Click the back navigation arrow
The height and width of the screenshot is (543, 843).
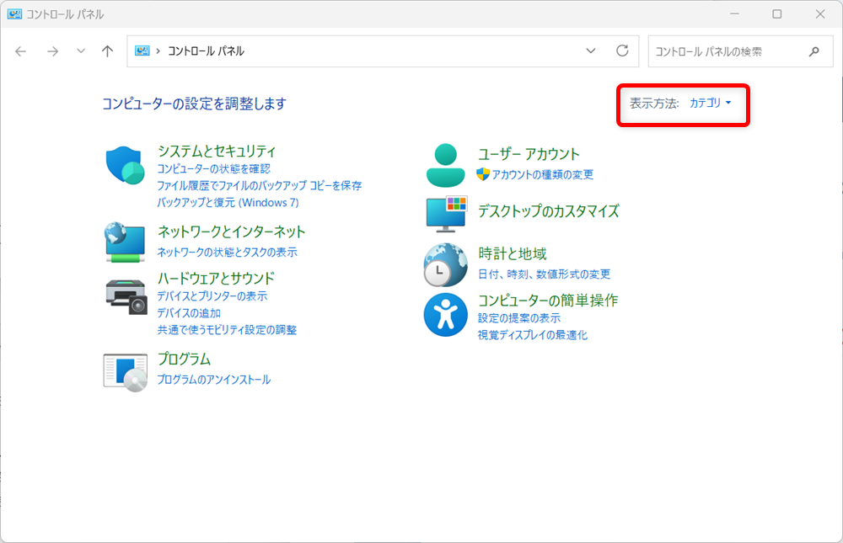point(20,51)
